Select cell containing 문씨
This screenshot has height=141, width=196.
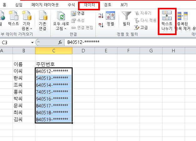[x=24, y=106]
